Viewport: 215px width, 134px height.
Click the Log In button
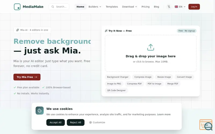[194, 7]
